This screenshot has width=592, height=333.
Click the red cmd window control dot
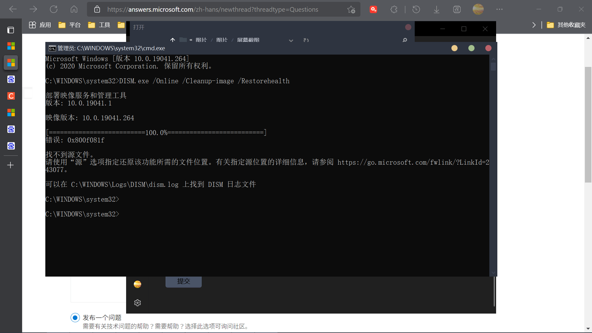(x=488, y=48)
